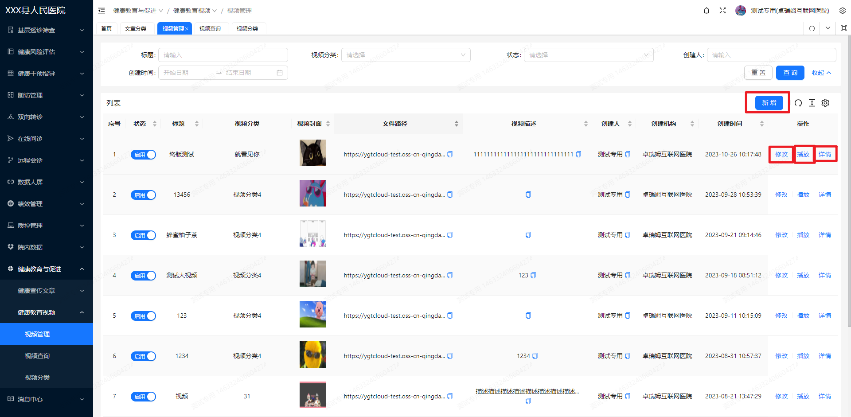The image size is (851, 417).
Task: Collapse the sidebar with the hamburger icon
Action: (101, 10)
